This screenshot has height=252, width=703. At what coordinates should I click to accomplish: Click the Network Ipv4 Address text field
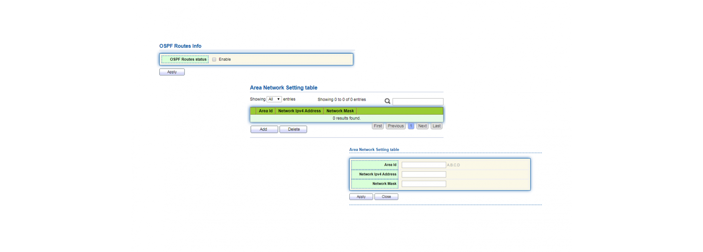click(x=424, y=175)
